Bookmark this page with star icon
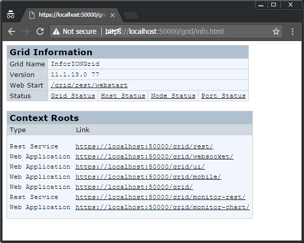 tap(276, 31)
